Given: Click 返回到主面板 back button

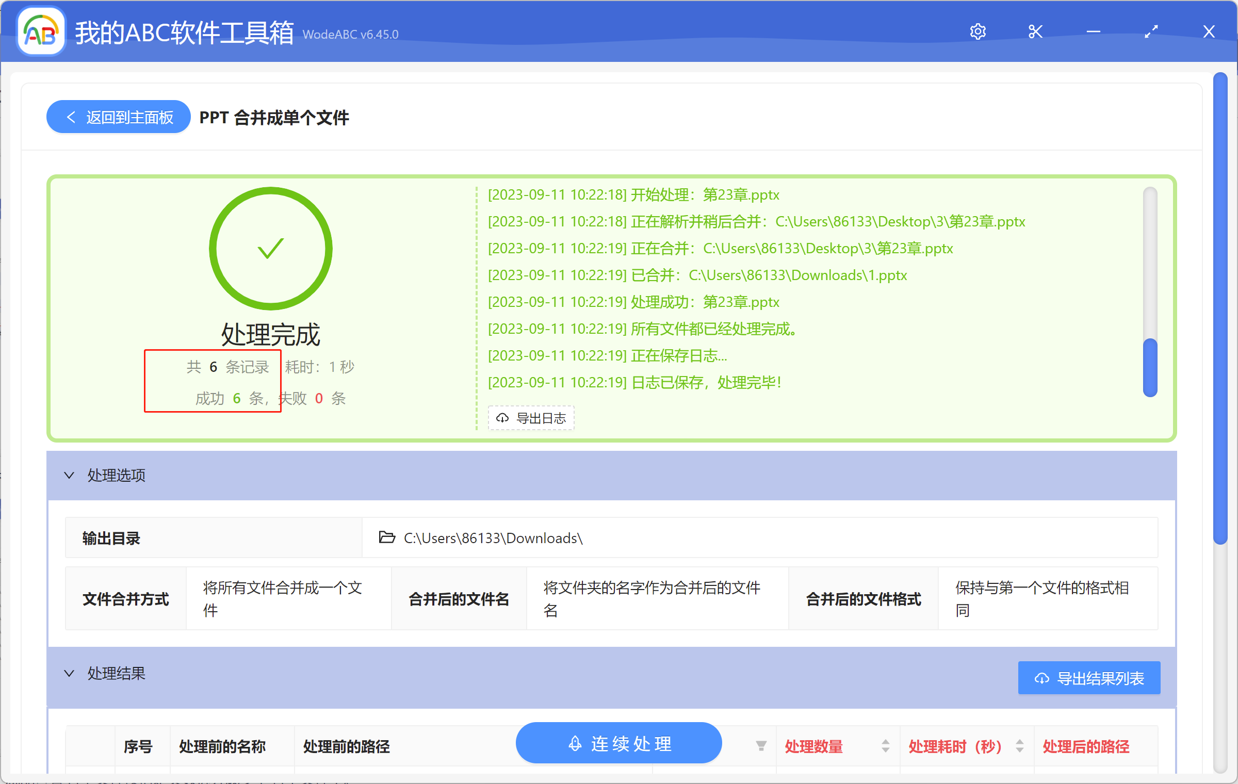Looking at the screenshot, I should (119, 117).
